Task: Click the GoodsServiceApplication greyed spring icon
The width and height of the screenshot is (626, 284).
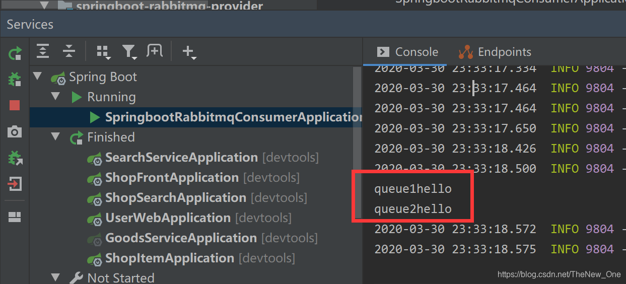Action: (x=95, y=239)
